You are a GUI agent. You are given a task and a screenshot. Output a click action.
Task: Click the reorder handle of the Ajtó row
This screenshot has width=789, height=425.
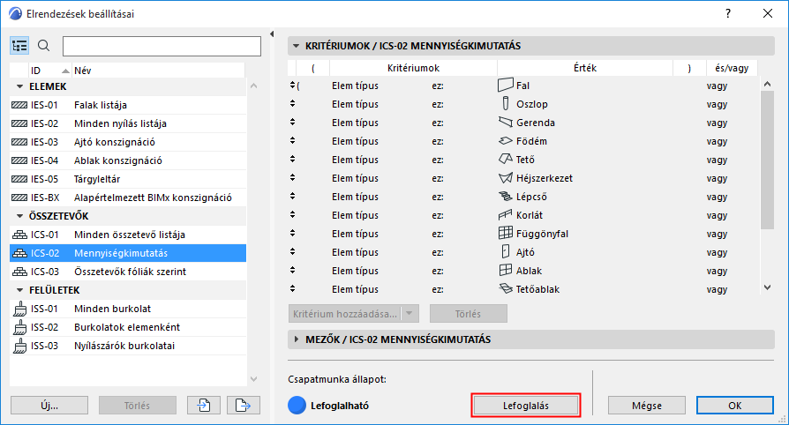point(292,252)
